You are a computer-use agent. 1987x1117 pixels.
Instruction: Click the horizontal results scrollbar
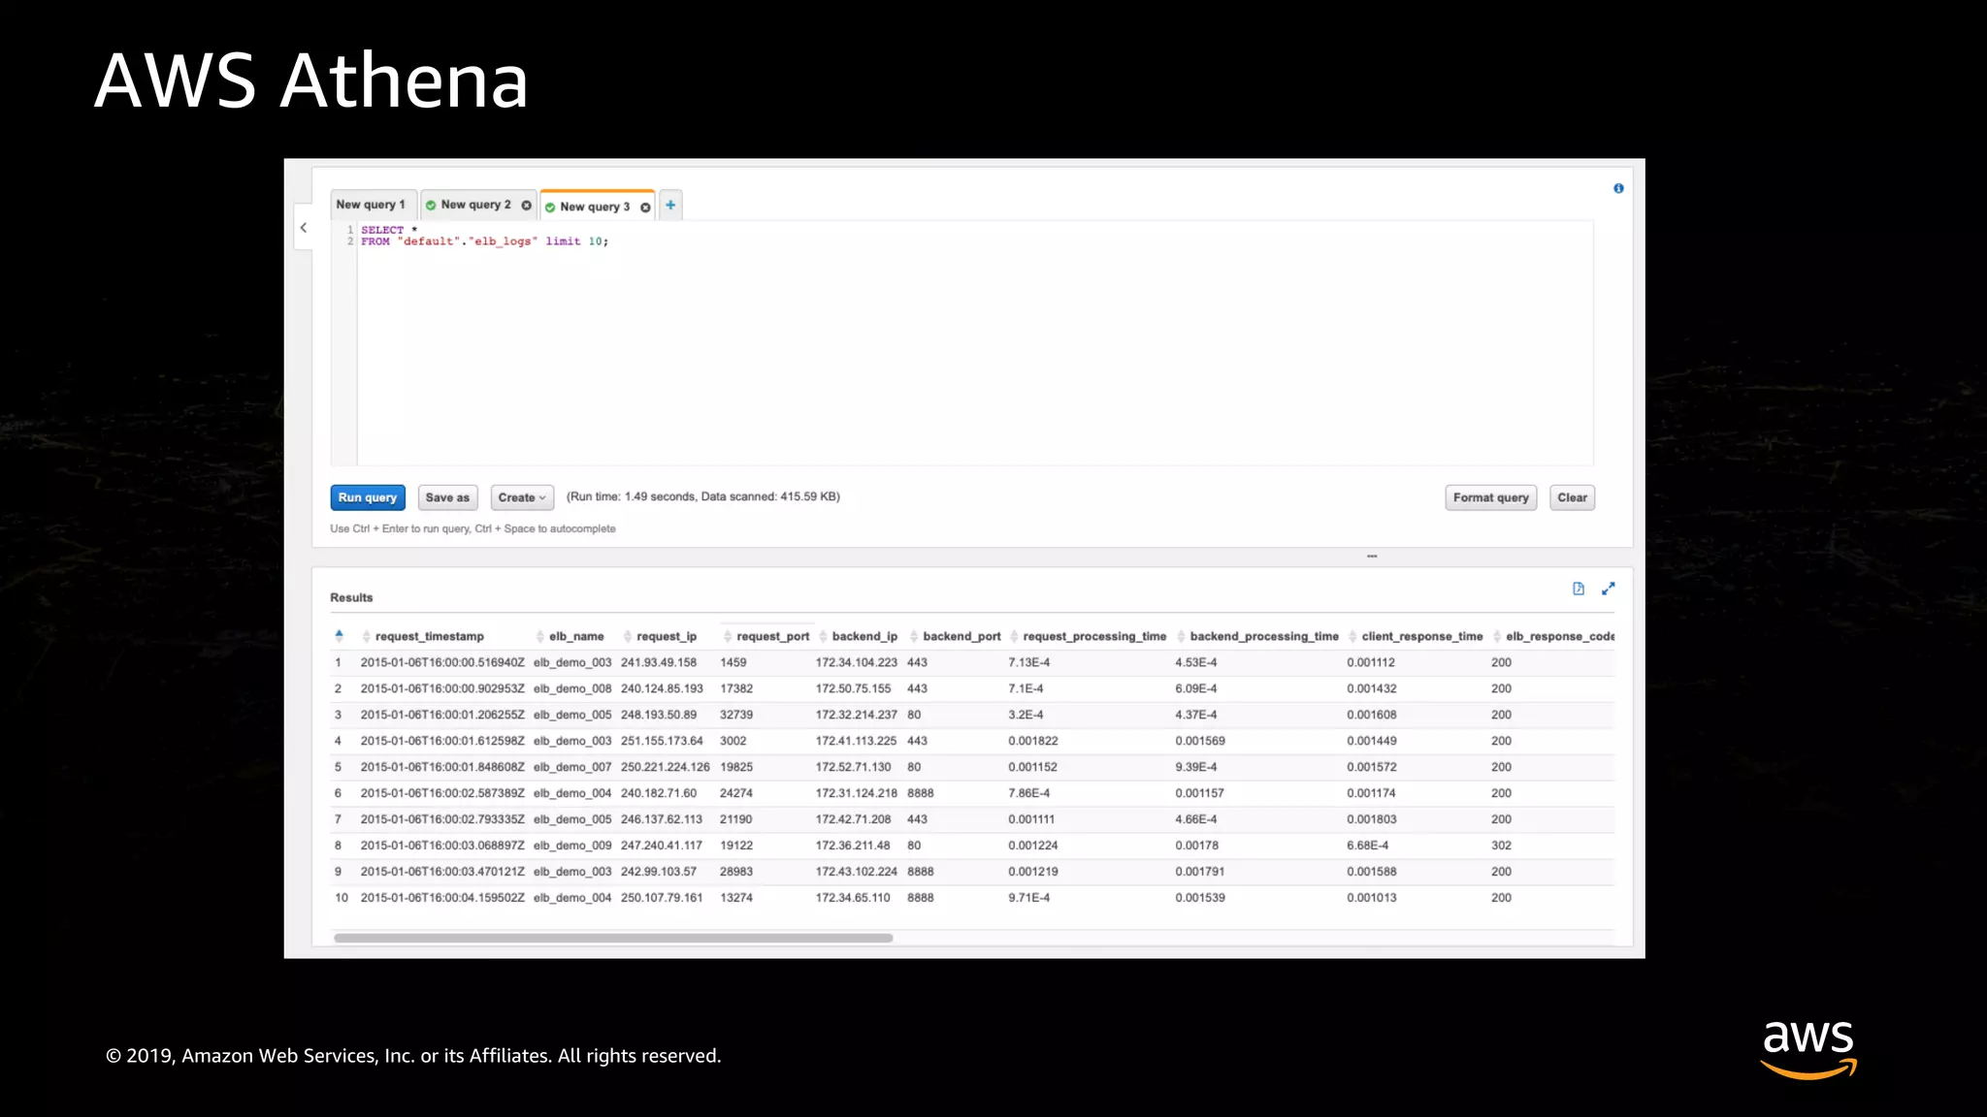point(613,938)
